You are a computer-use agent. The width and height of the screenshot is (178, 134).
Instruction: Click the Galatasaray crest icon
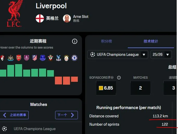(x=66, y=58)
